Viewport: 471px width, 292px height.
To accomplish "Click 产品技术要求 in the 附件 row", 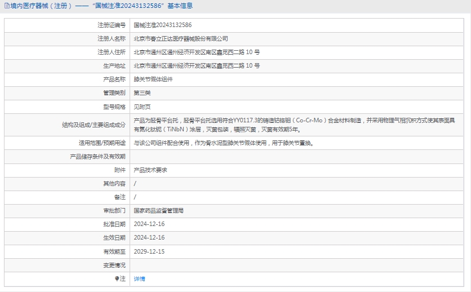I will pos(150,170).
